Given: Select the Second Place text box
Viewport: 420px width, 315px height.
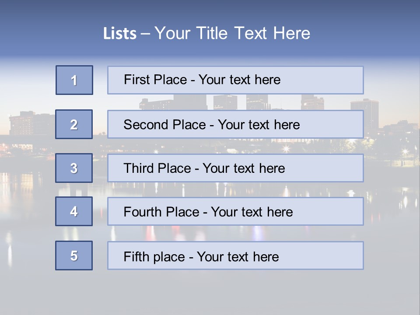Looking at the screenshot, I should (x=235, y=124).
